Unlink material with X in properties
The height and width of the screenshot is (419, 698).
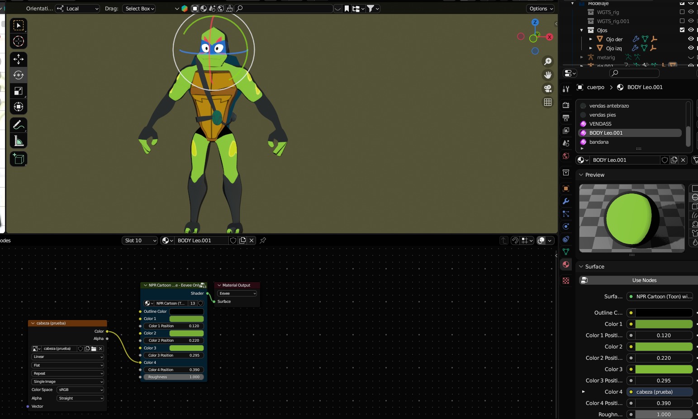[x=683, y=160]
